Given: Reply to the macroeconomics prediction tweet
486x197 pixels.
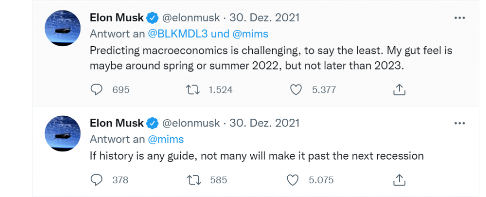Looking at the screenshot, I should (98, 90).
